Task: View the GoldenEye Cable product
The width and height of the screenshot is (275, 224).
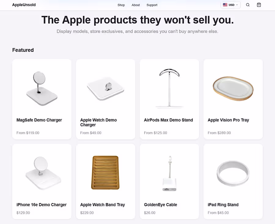Action: 160,204
